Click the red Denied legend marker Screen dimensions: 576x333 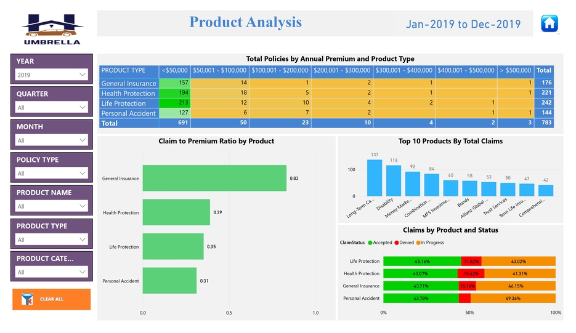(x=397, y=243)
